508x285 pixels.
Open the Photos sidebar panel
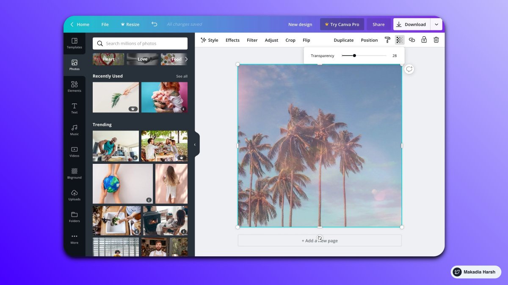tap(75, 65)
